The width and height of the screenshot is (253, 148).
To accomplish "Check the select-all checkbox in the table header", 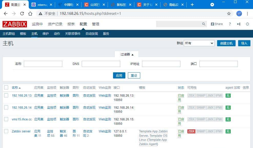I will 6,87.
